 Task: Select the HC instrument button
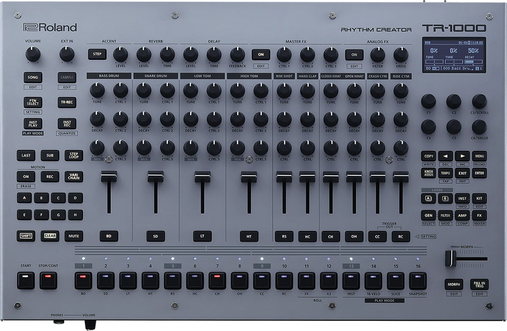[307, 236]
